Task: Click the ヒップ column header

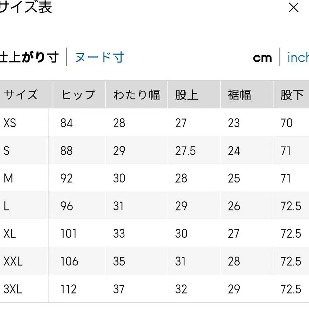Action: click(78, 95)
